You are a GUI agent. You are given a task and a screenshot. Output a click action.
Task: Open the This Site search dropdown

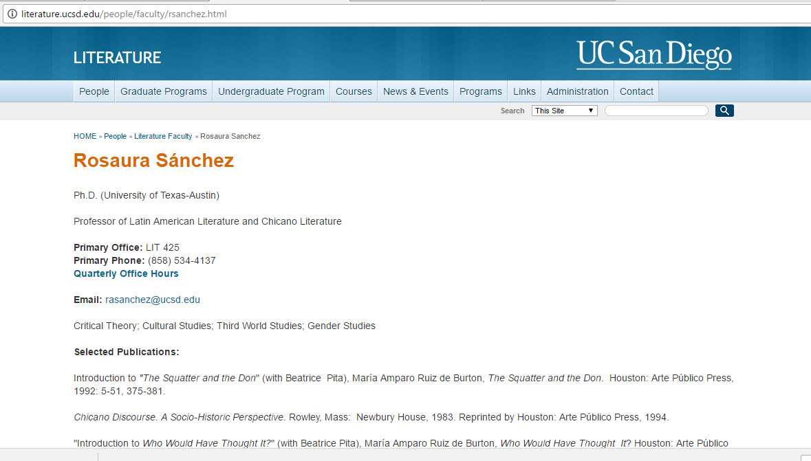[x=564, y=110]
